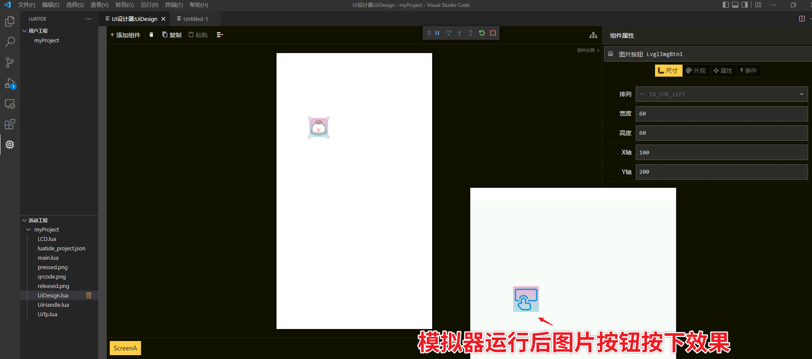The image size is (812, 359).
Task: Toggle primary side bar visibility
Action: pos(726,5)
